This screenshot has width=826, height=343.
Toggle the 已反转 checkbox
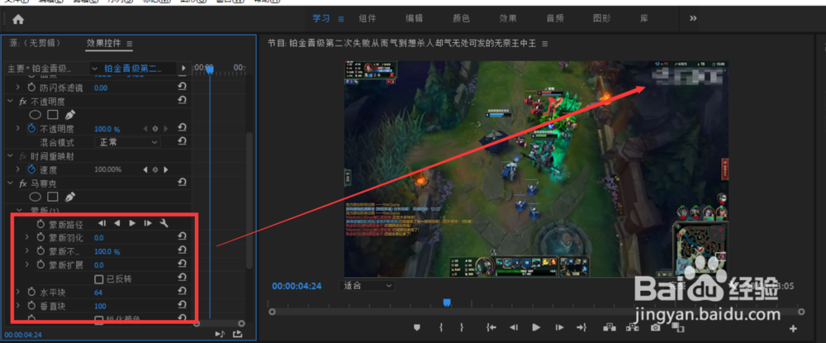click(x=98, y=279)
